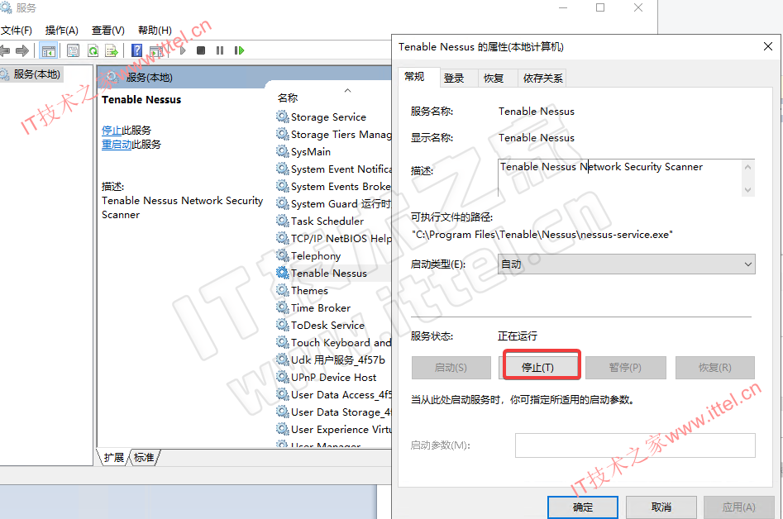Click the gear icon beside Telephony
The width and height of the screenshot is (783, 519).
(x=283, y=255)
